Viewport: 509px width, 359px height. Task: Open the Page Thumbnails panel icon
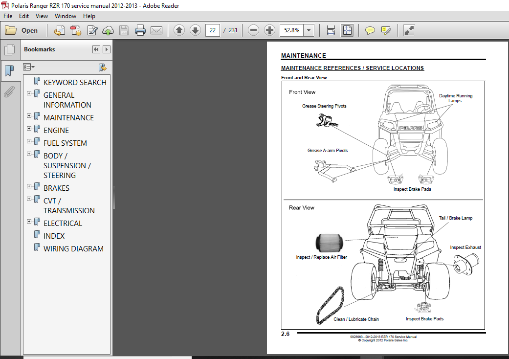tap(9, 49)
